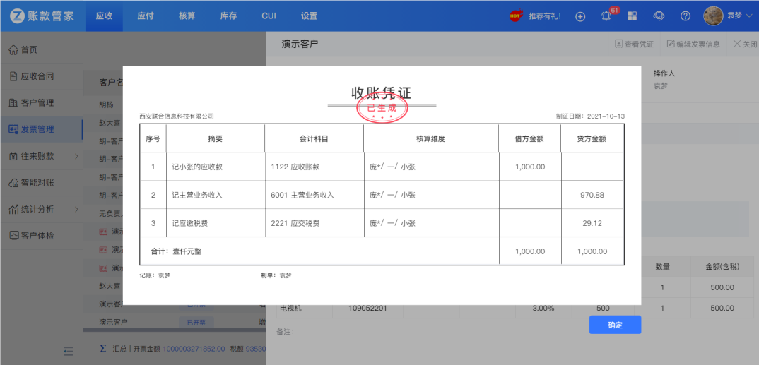Viewport: 759px width, 365px height.
Task: Open notifications bell with 61 badge
Action: (606, 16)
